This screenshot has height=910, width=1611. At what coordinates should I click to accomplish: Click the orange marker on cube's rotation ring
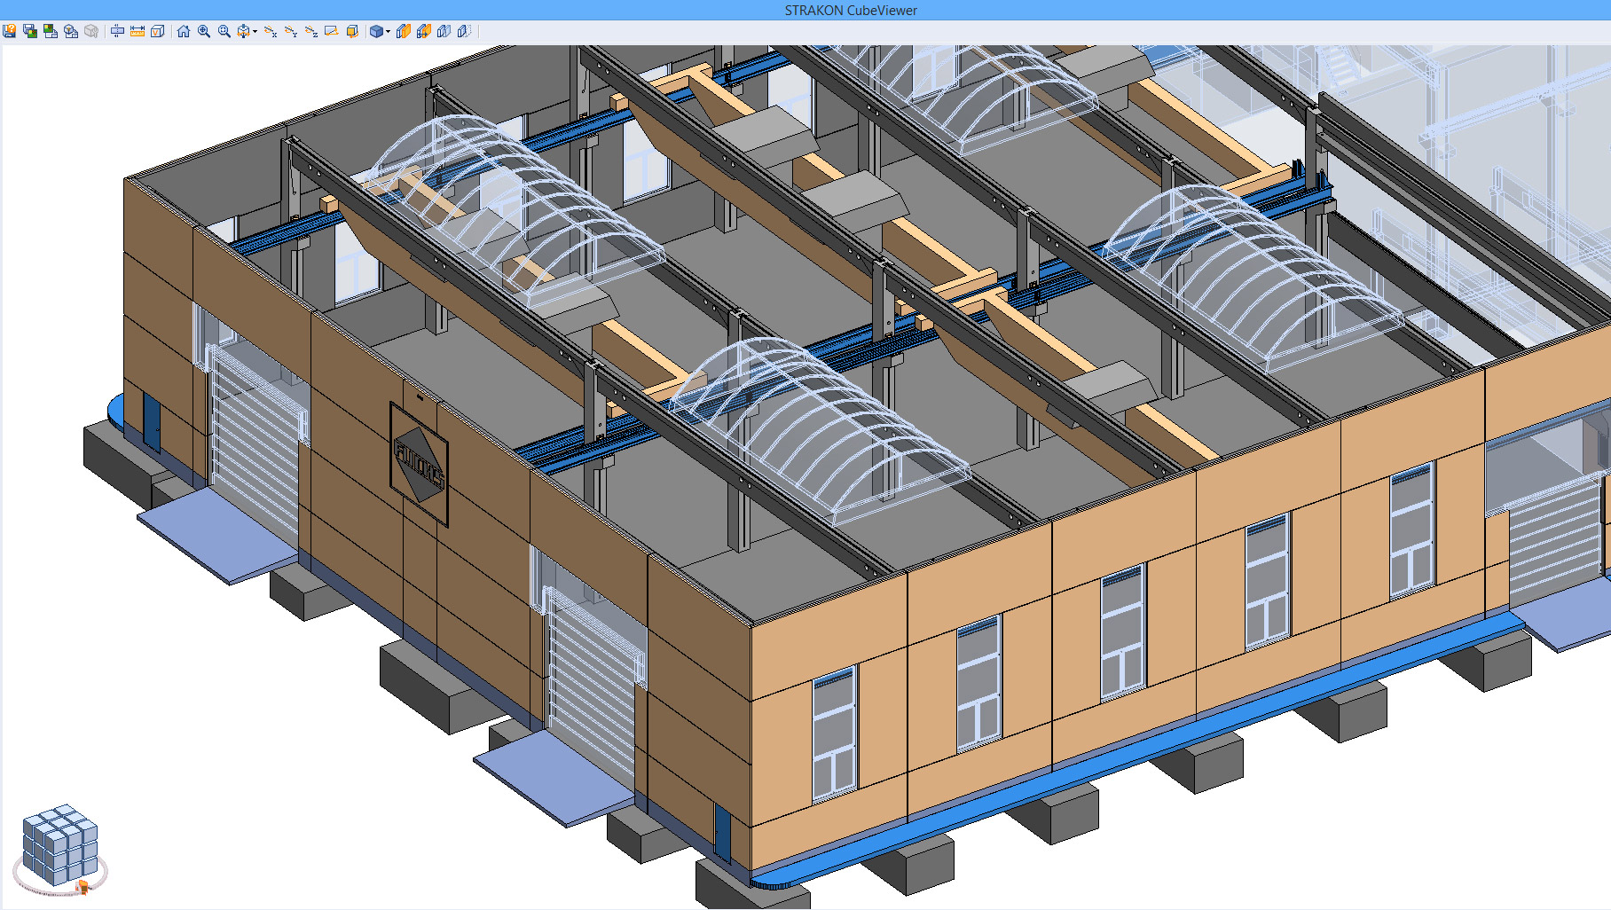(x=83, y=886)
